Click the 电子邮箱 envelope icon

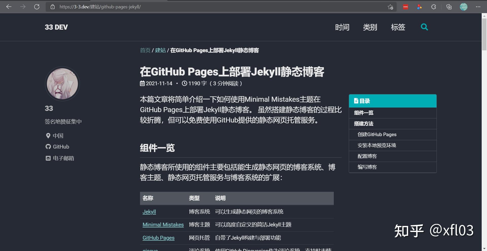click(48, 158)
